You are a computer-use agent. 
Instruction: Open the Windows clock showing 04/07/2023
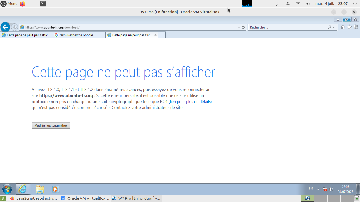(345, 189)
